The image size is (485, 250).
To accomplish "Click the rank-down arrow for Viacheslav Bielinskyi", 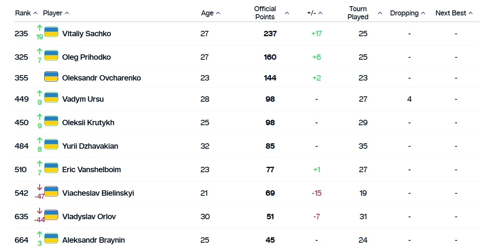I will point(39,188).
